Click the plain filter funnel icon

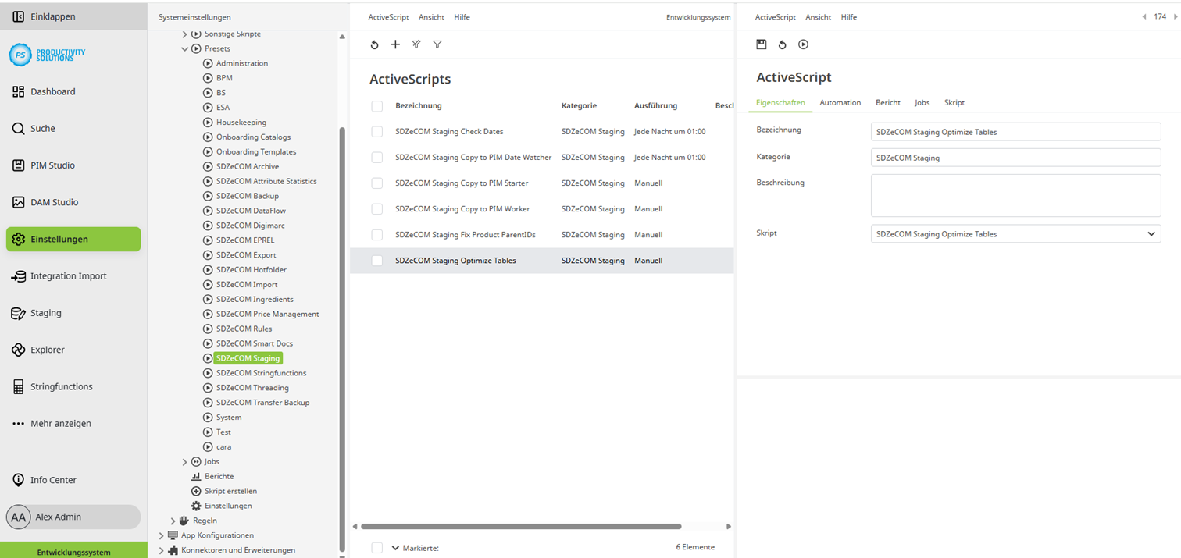pyautogui.click(x=437, y=44)
